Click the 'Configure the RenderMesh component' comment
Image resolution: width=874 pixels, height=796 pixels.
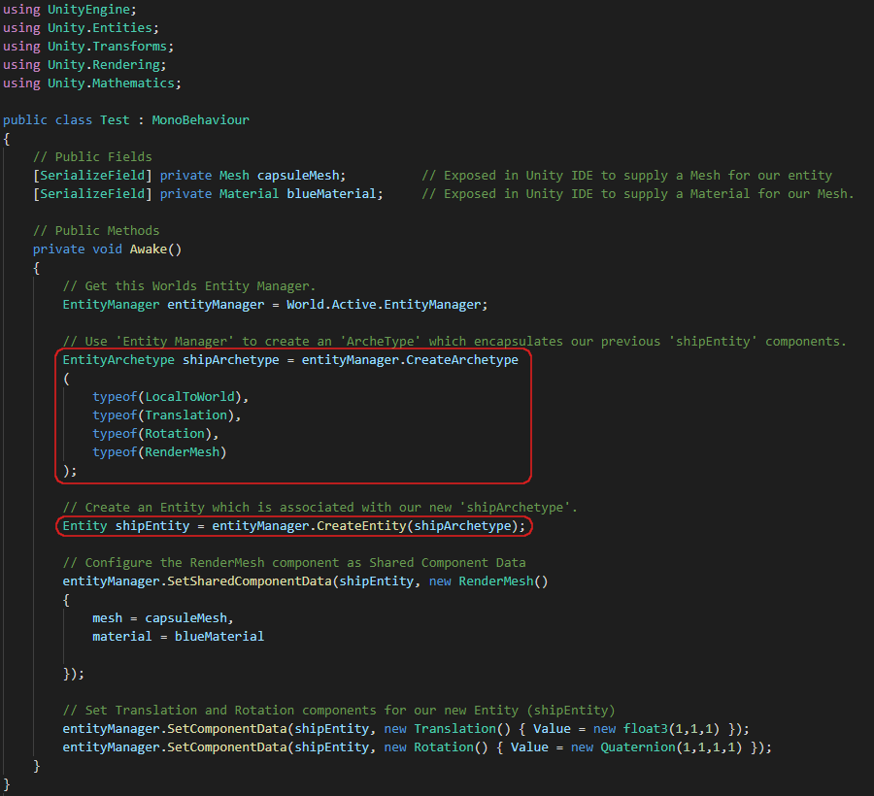294,562
